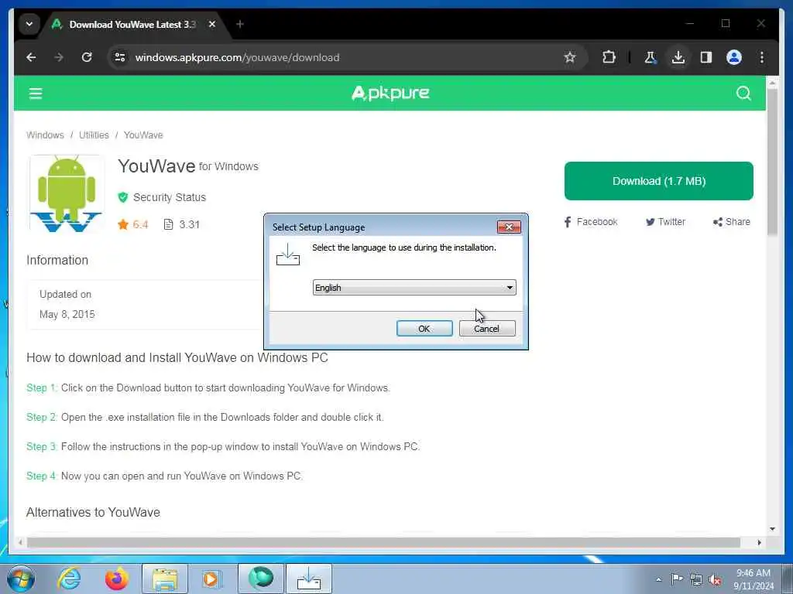Open Internet Explorer from the taskbar

pyautogui.click(x=69, y=579)
